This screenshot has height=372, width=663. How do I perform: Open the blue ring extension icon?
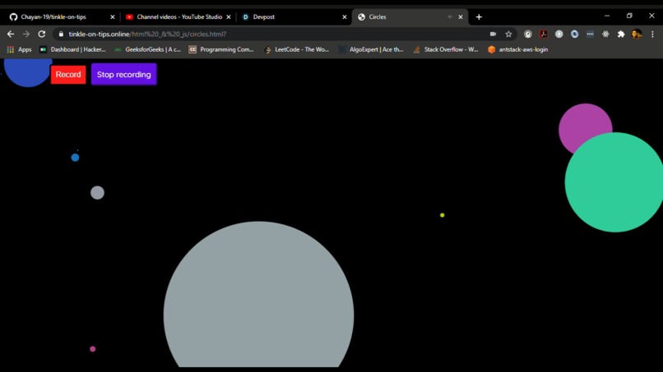click(x=574, y=34)
